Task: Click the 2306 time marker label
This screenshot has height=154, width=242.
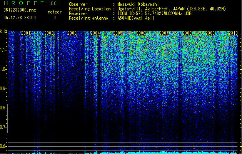Action: 141,33
